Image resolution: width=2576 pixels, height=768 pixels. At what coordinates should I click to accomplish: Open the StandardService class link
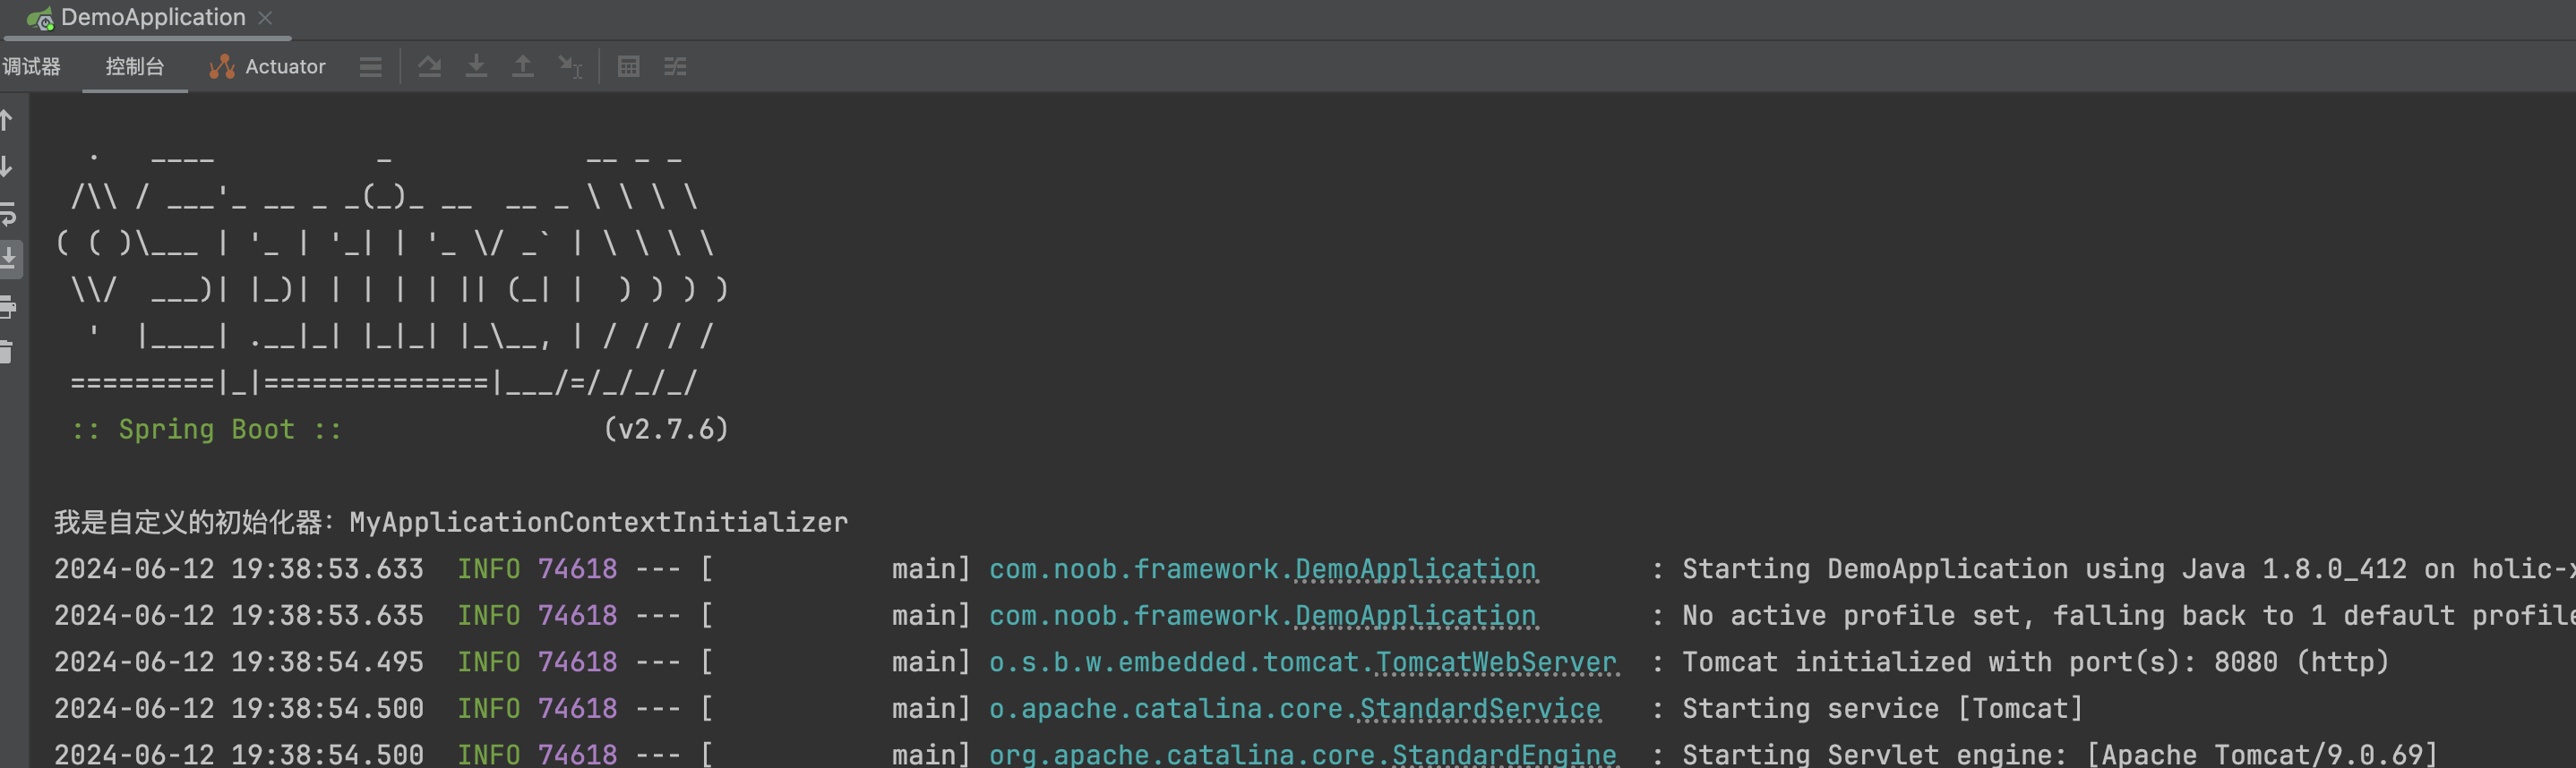point(1480,709)
